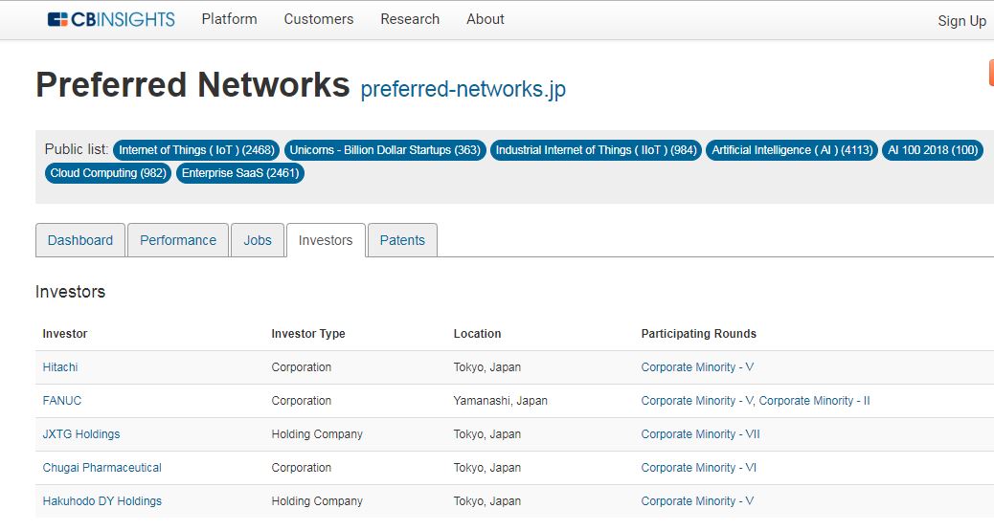Open the Corporate Minority - VII round
The width and height of the screenshot is (994, 531).
click(x=700, y=434)
